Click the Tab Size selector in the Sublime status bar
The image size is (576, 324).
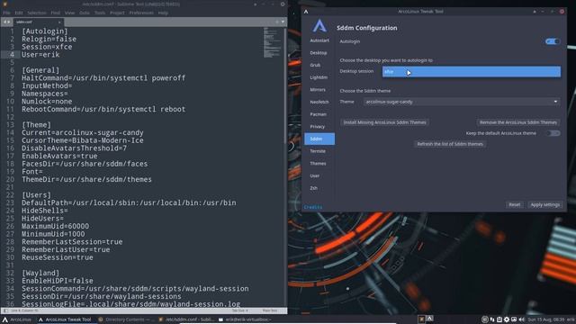pos(239,310)
